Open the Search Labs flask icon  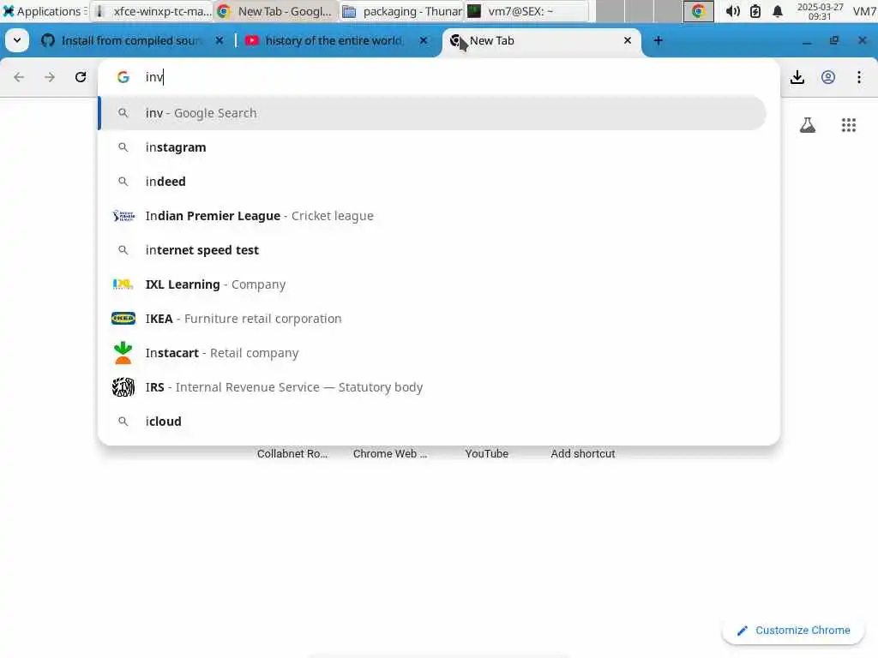(x=808, y=125)
